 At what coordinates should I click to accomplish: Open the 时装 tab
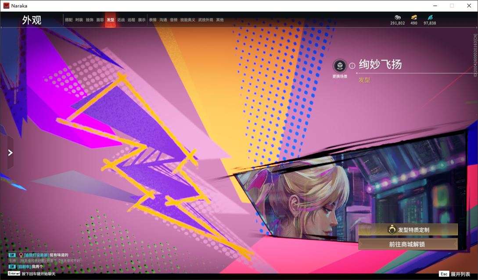79,20
